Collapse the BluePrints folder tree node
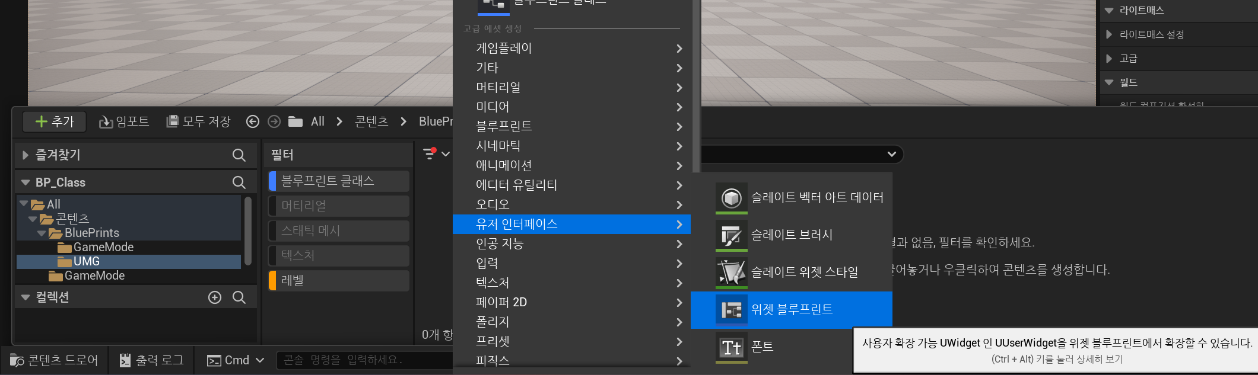1258x375 pixels. point(42,233)
